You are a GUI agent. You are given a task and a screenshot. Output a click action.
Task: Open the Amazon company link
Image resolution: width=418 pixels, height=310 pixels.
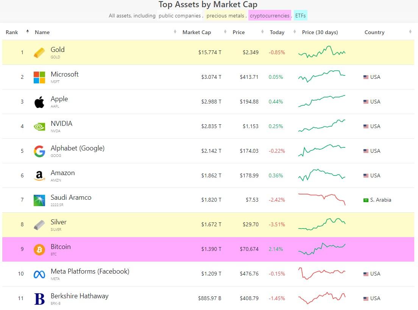tap(62, 173)
